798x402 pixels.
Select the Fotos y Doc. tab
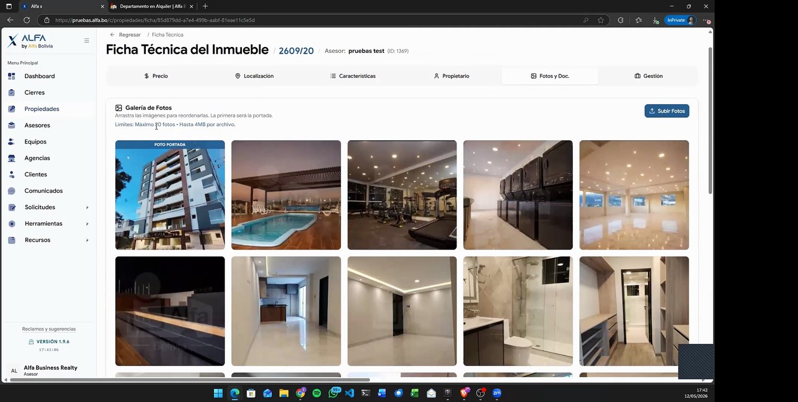point(550,76)
